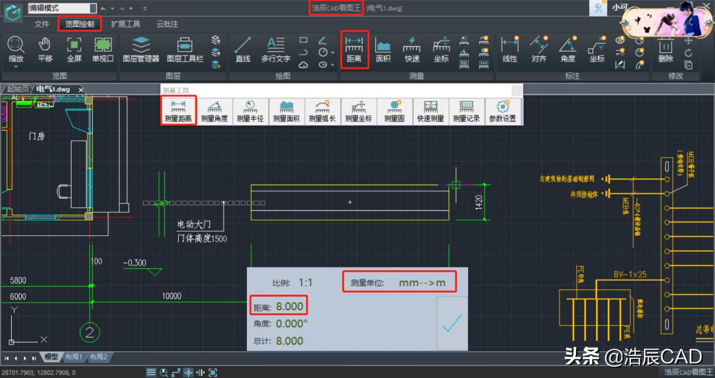Open the 扩展工具 ribbon tab
Viewport: 715px width, 378px height.
pos(125,24)
